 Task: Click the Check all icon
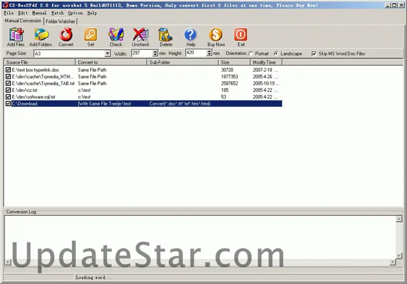(116, 35)
